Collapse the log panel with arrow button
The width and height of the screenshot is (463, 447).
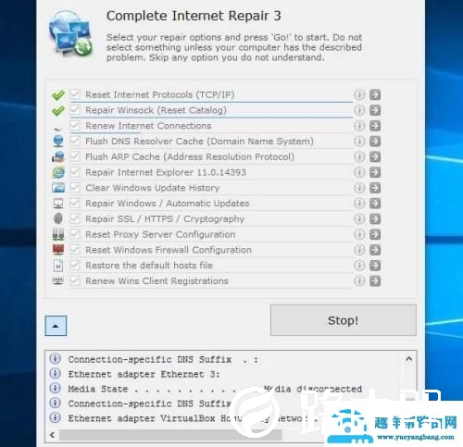(x=56, y=326)
